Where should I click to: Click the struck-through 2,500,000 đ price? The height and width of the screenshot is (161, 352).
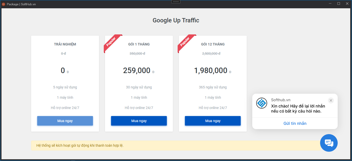click(211, 53)
